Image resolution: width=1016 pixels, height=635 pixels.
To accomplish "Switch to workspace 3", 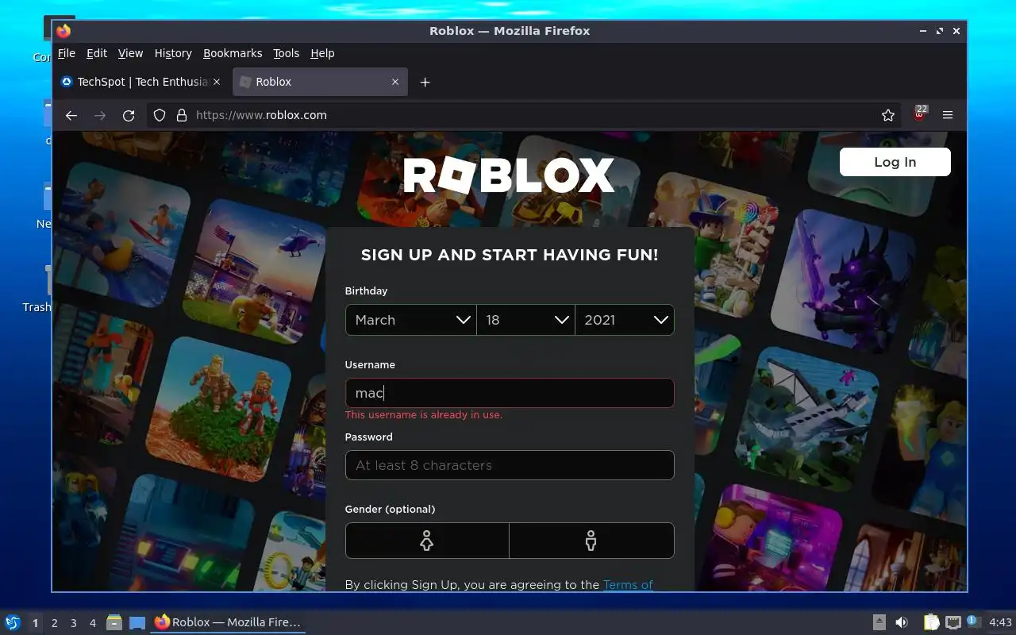I will (73, 623).
